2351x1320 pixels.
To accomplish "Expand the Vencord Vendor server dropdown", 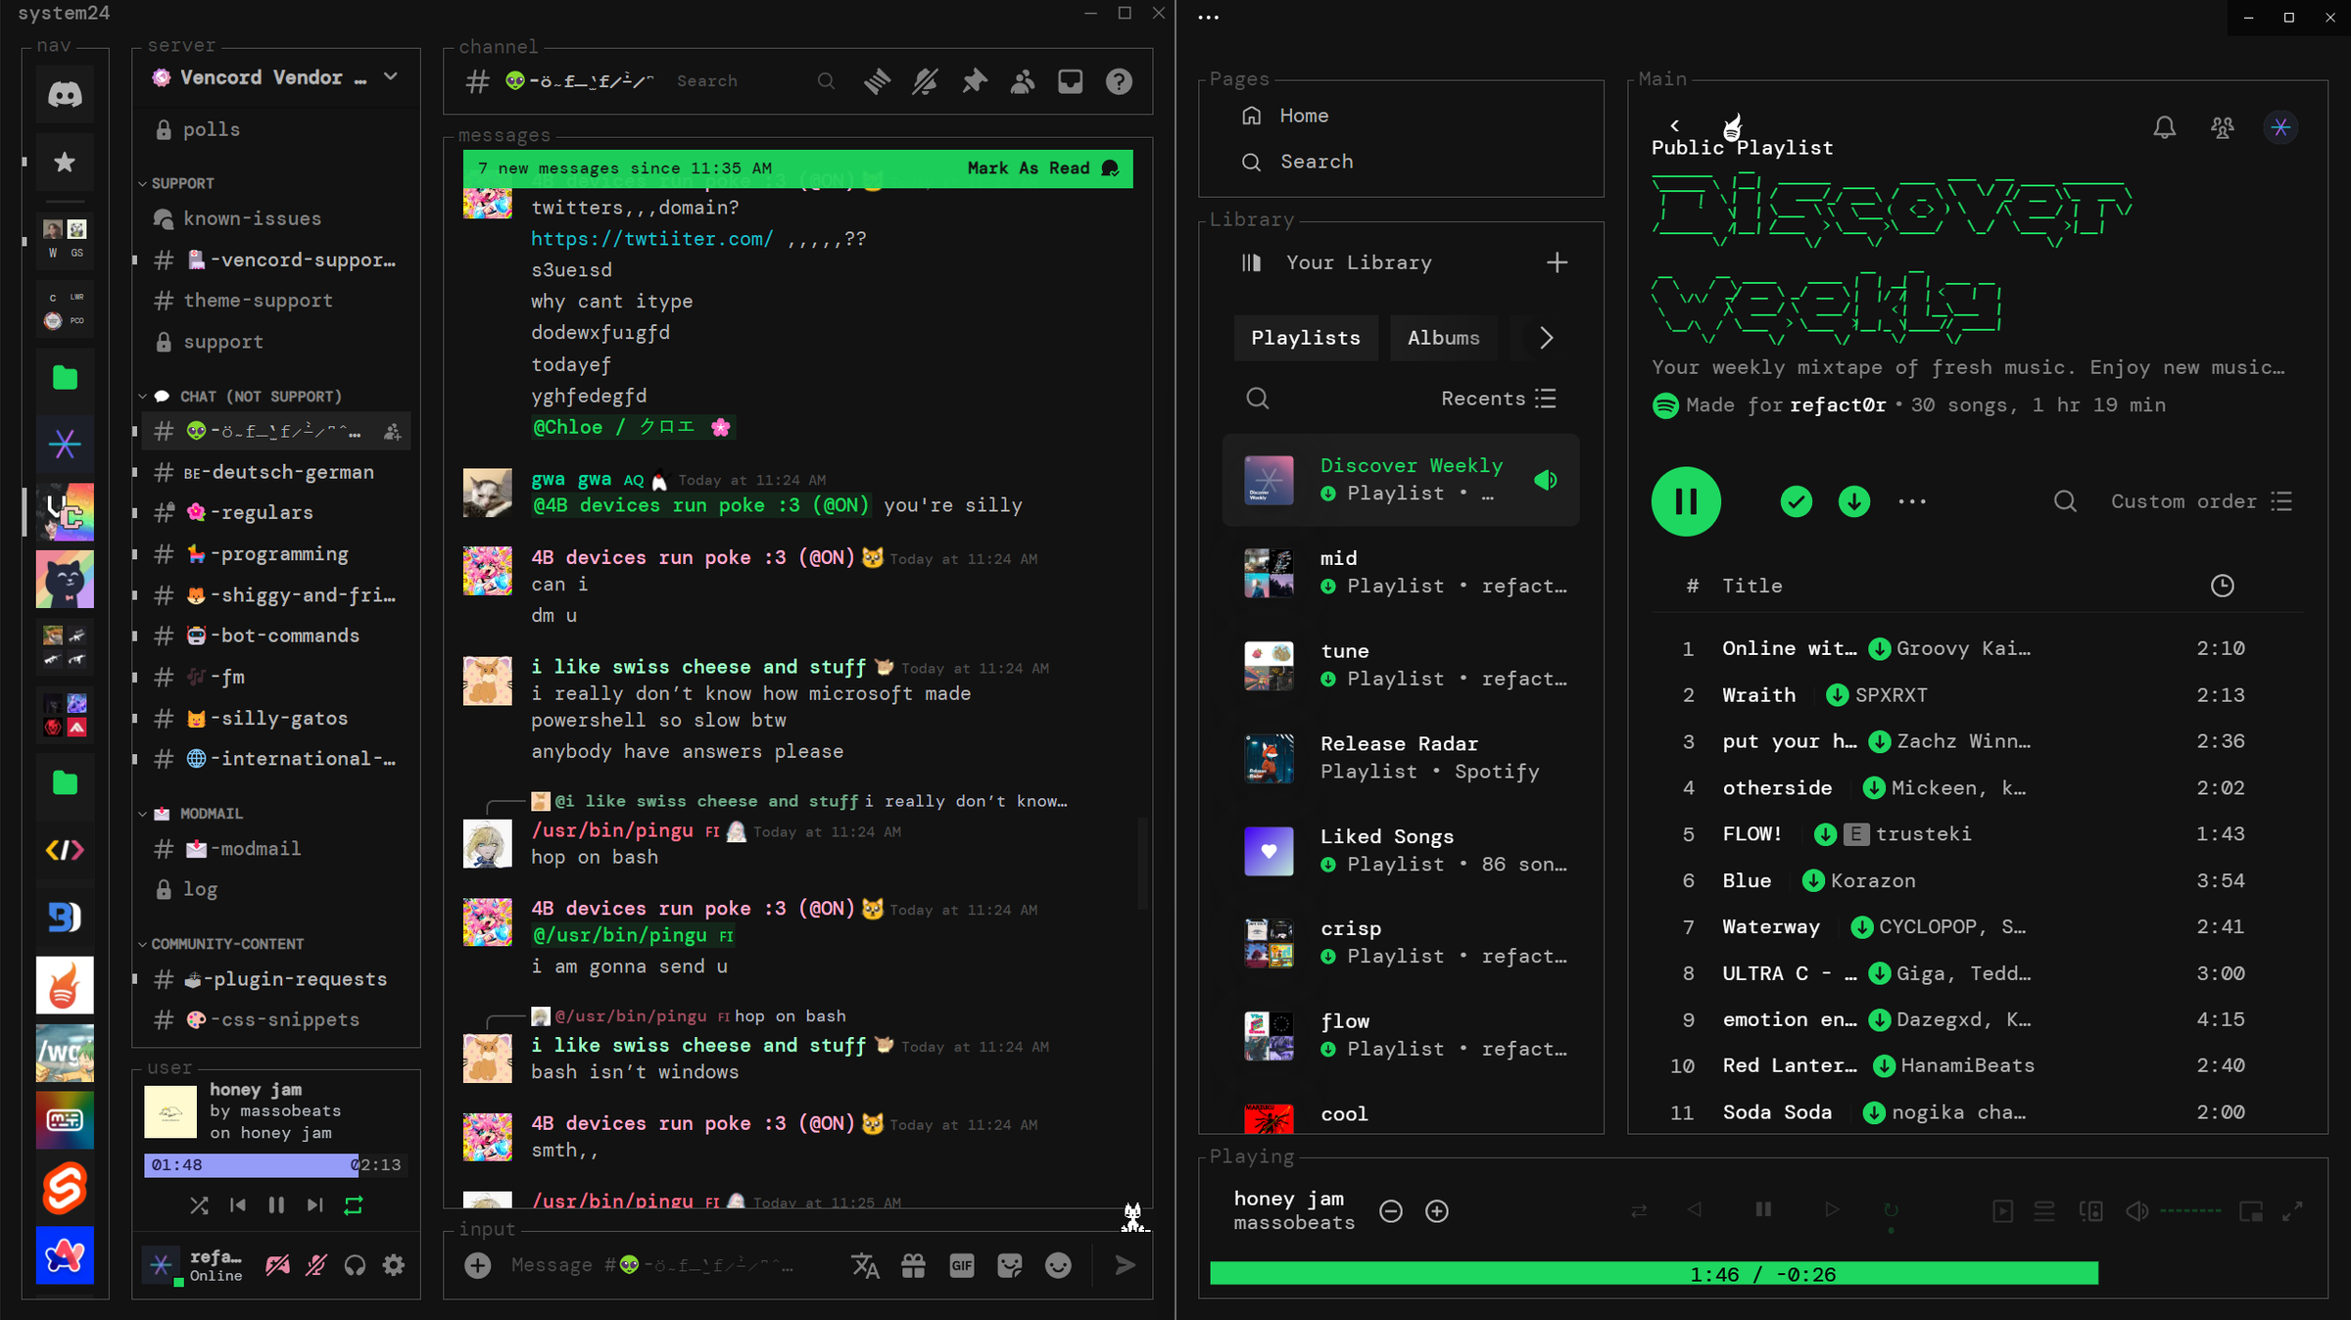I will (x=390, y=77).
